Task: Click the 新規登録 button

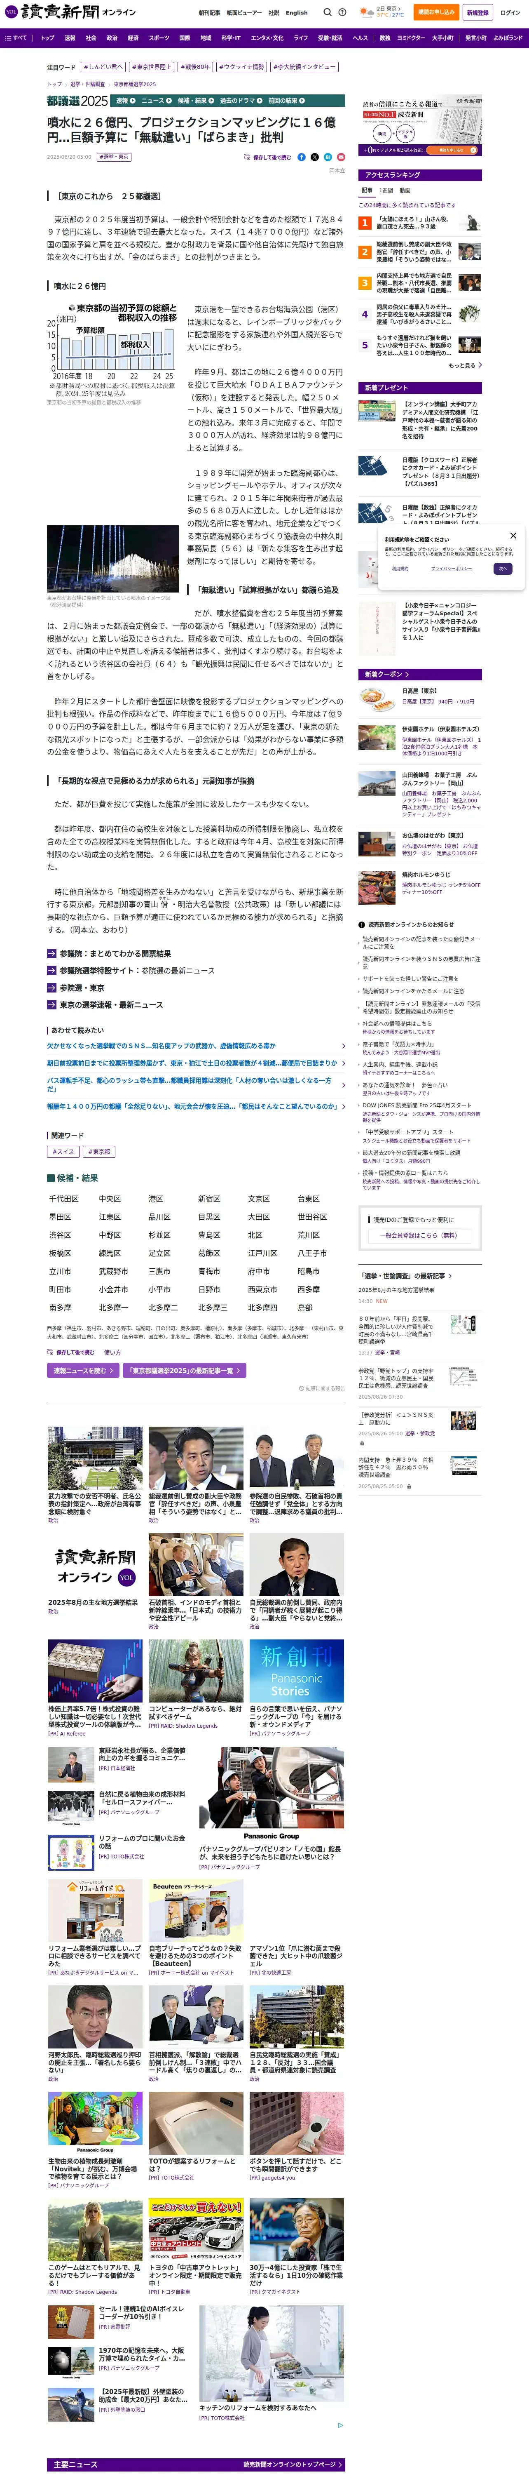Action: 477,12
